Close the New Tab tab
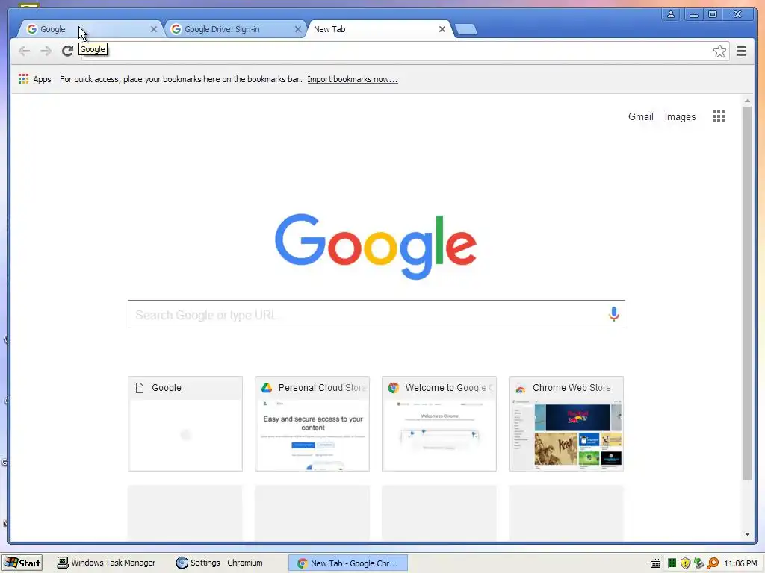Image resolution: width=765 pixels, height=573 pixels. click(x=442, y=29)
